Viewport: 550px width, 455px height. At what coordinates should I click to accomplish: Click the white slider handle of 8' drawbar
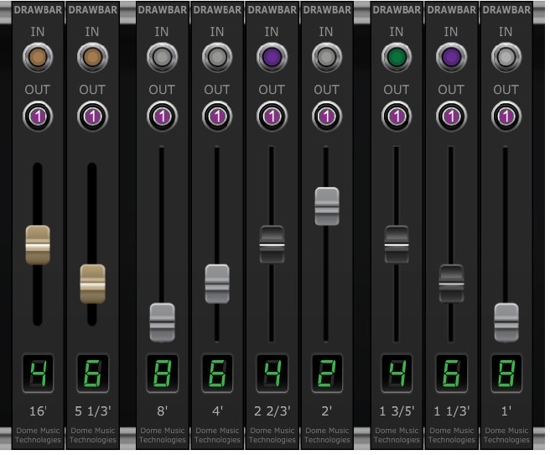162,322
